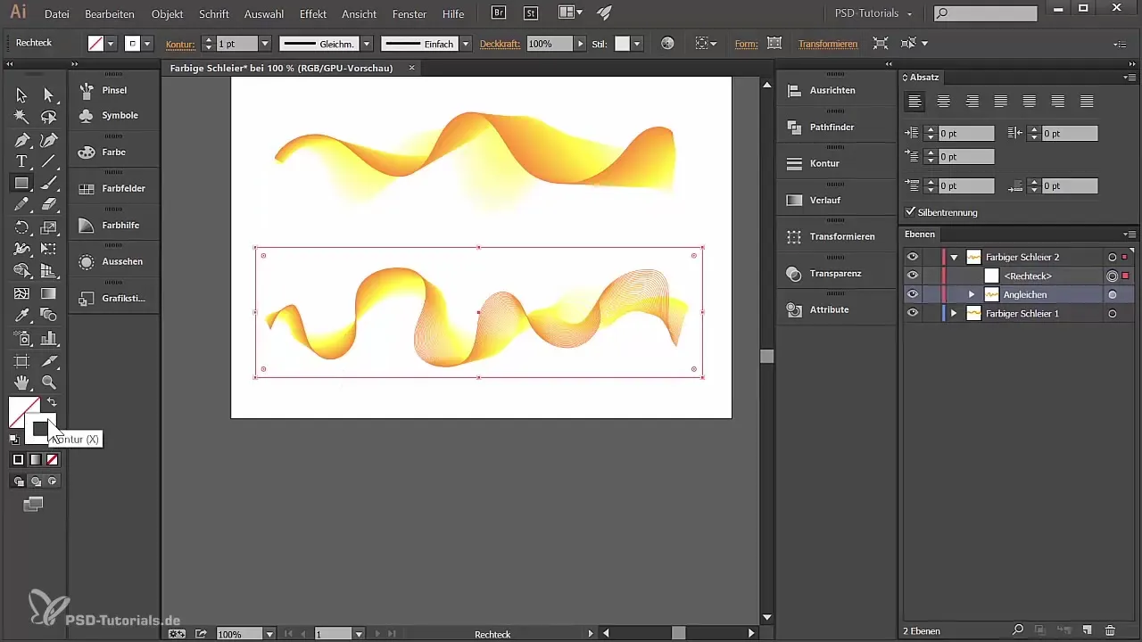Center paragraph in Absatz panel

[x=943, y=102]
